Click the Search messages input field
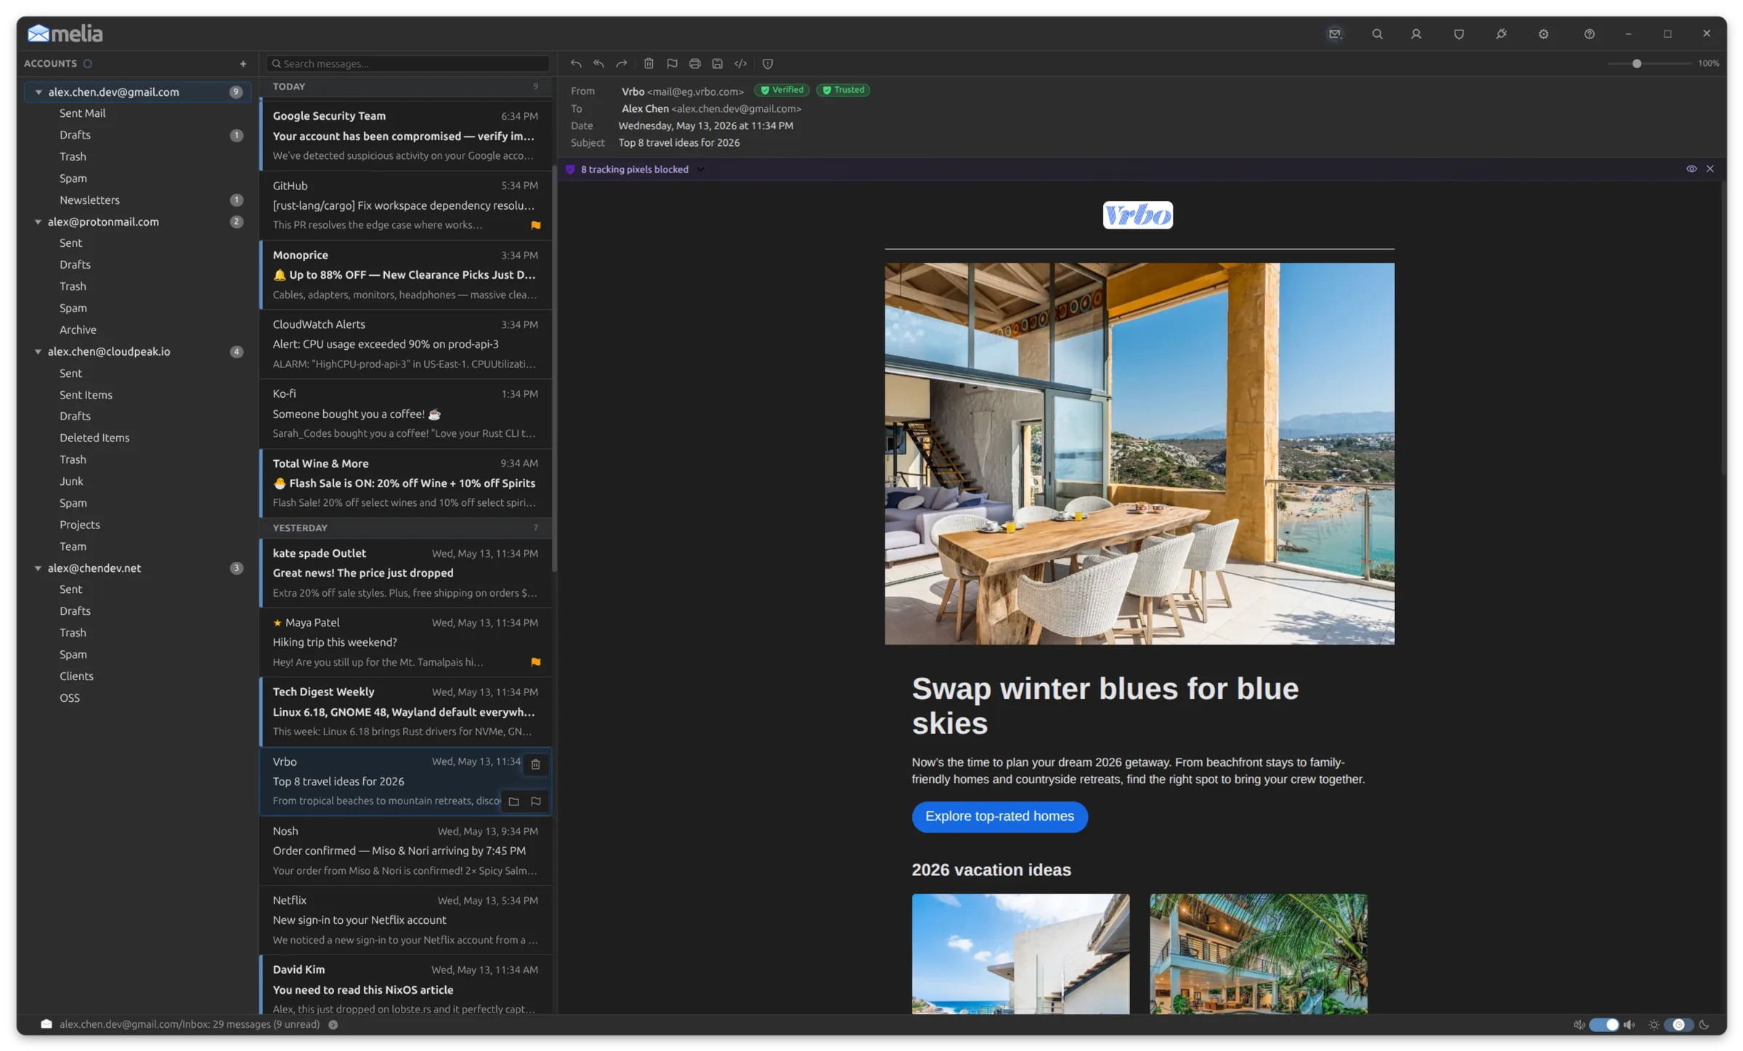The height and width of the screenshot is (1051, 1743). pyautogui.click(x=407, y=64)
